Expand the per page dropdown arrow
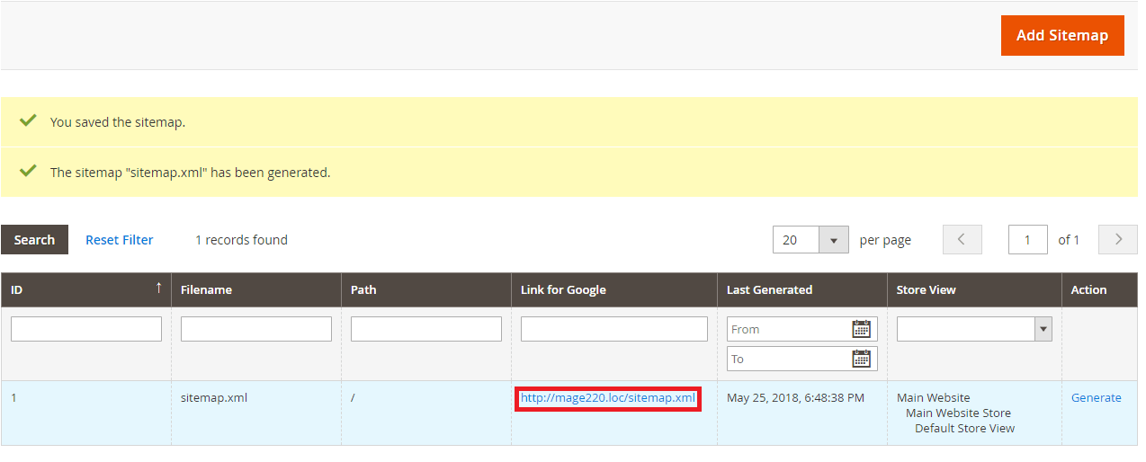 click(834, 240)
